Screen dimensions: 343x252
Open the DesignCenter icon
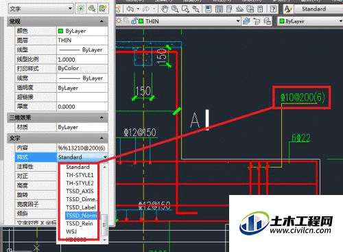[x=219, y=9]
